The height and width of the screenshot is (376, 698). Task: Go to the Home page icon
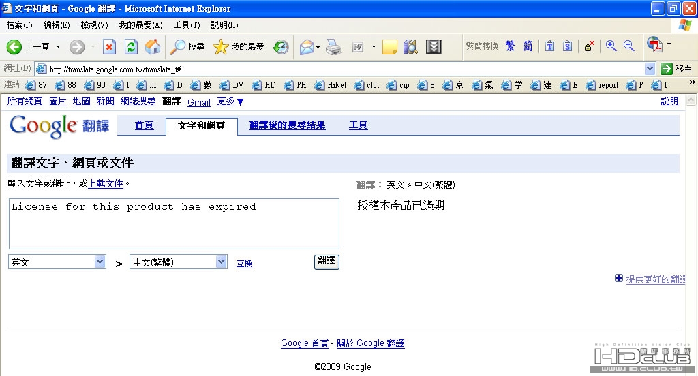[x=152, y=47]
